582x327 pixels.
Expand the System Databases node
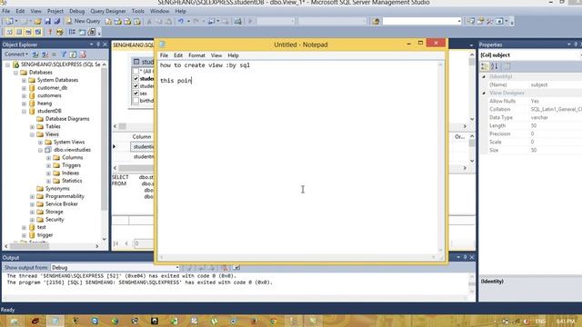click(x=24, y=80)
